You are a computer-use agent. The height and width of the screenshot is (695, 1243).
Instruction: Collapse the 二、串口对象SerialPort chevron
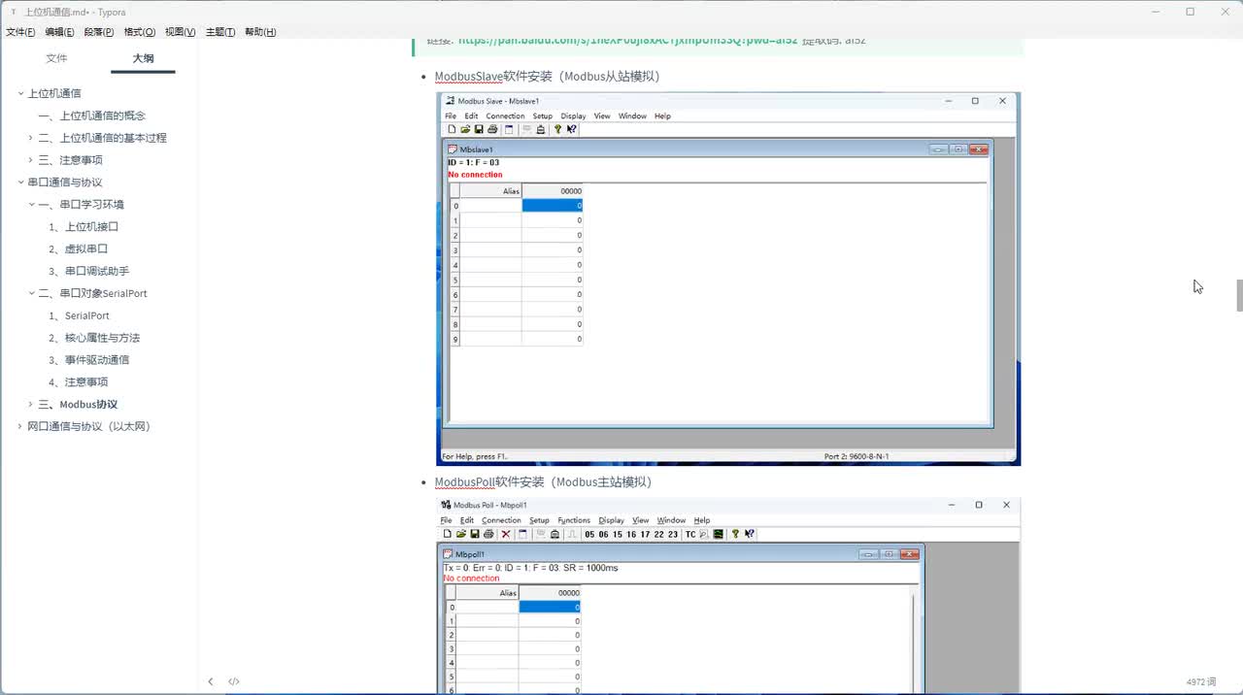click(x=31, y=293)
